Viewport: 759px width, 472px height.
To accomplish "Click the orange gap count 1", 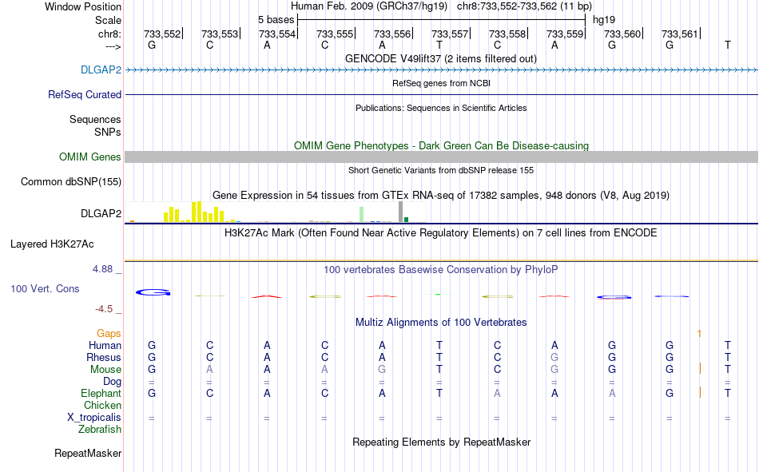I will pyautogui.click(x=699, y=334).
